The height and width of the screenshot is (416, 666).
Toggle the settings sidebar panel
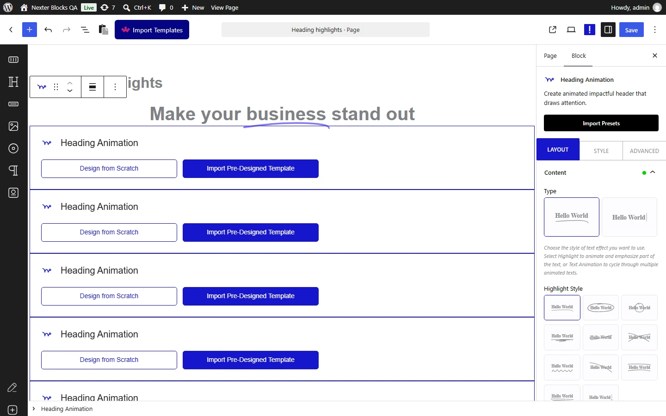point(608,30)
